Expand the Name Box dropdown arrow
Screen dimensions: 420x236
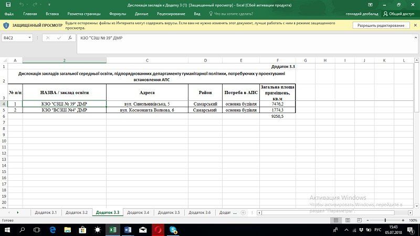click(30, 38)
